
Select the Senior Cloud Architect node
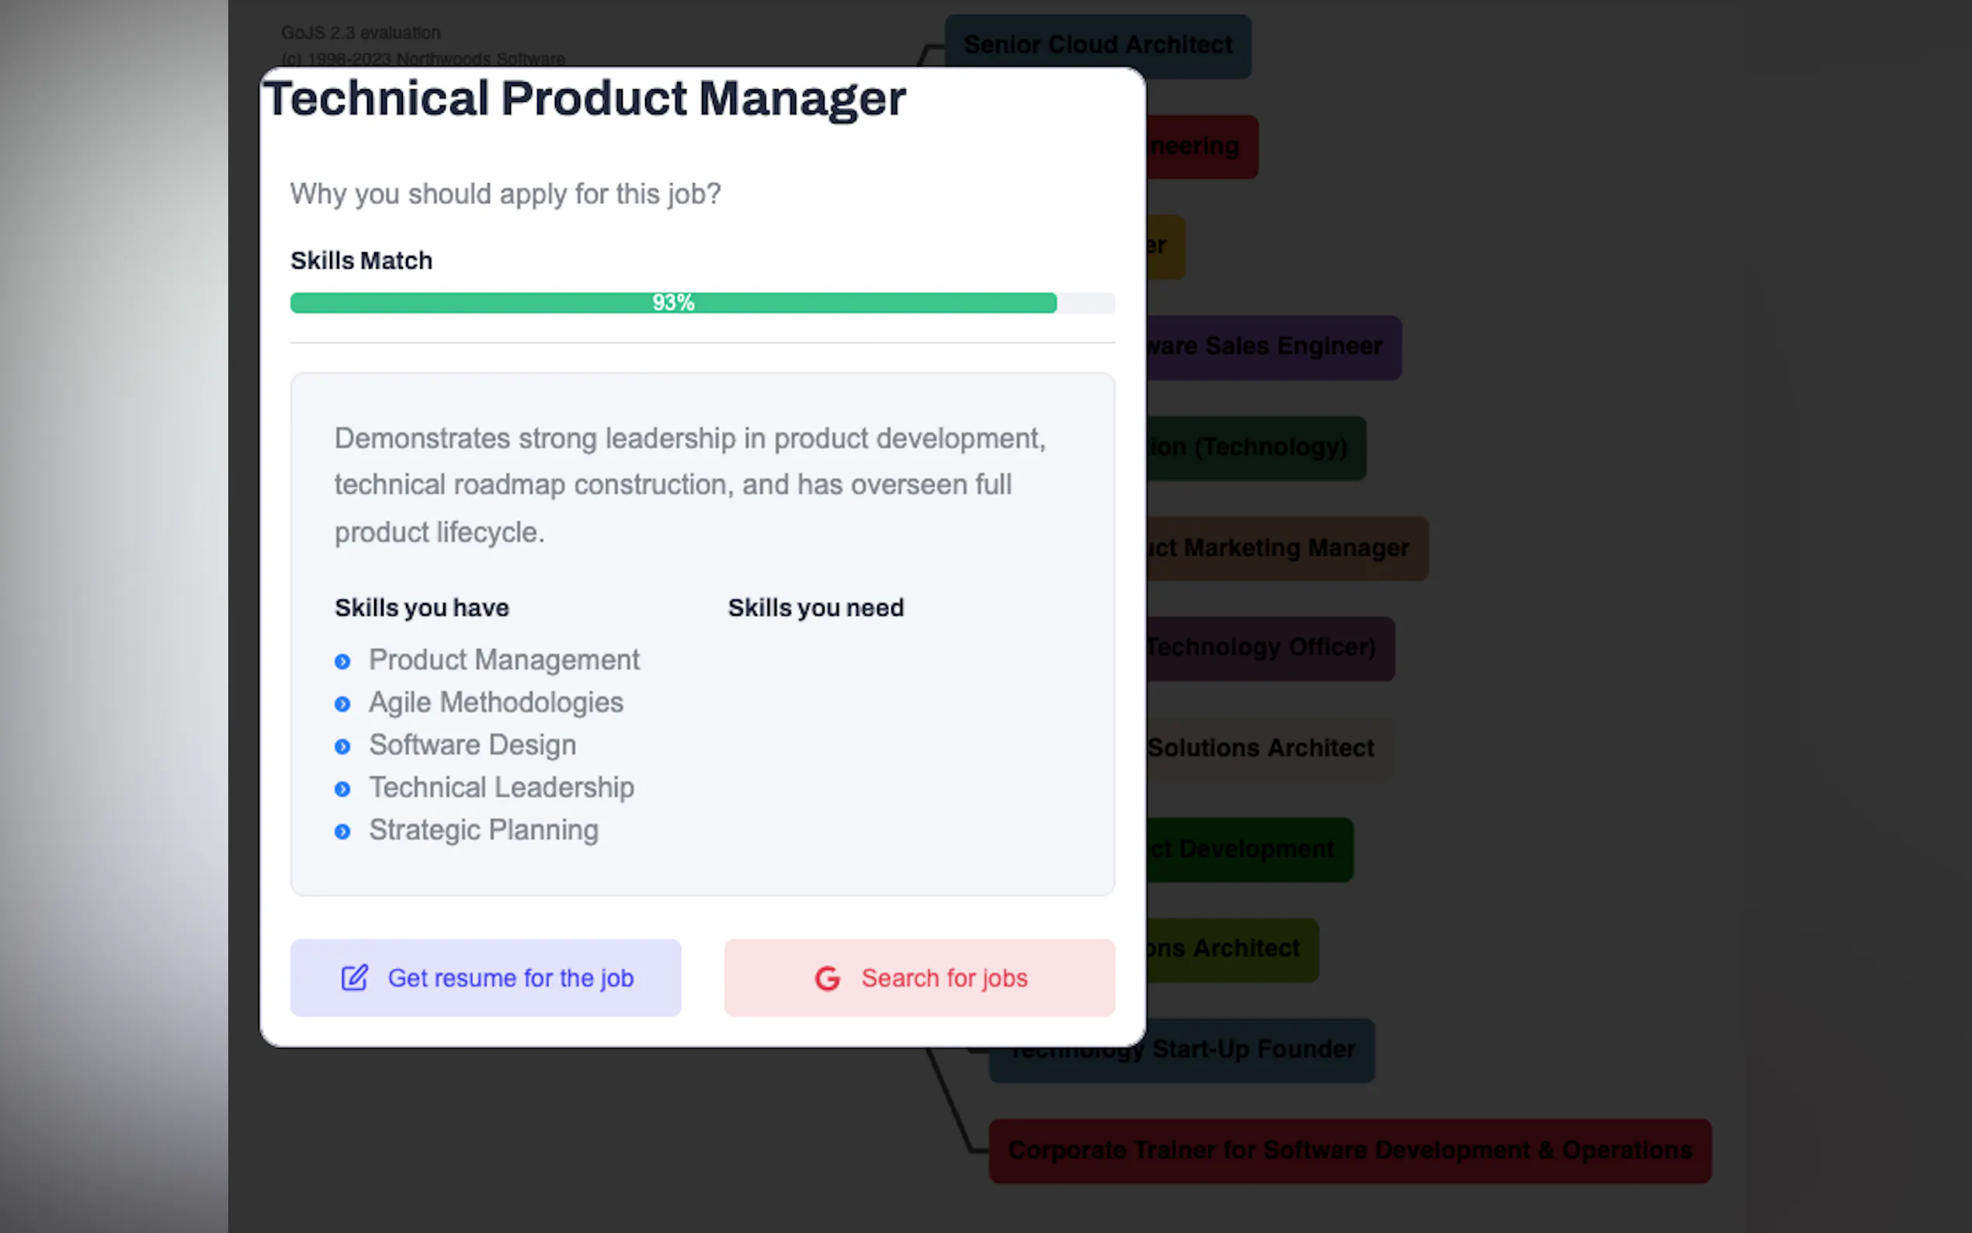(x=1097, y=46)
